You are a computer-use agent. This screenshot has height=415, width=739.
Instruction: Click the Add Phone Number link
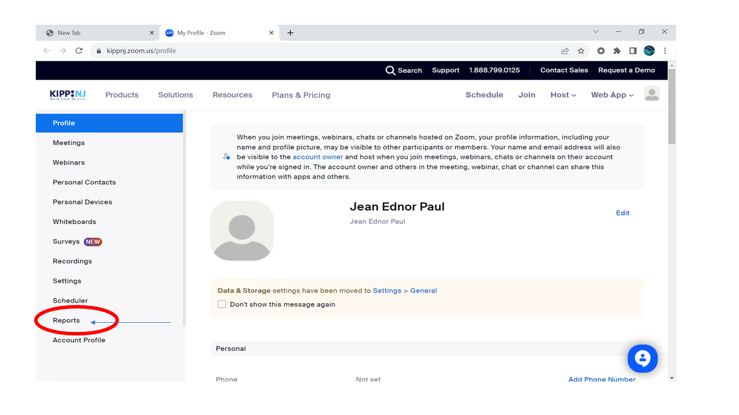pos(602,379)
